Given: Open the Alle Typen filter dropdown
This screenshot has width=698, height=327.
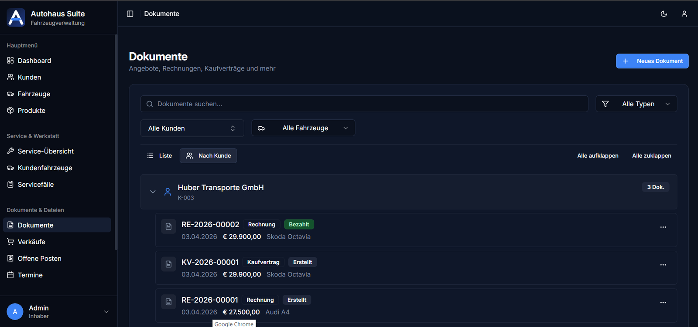Looking at the screenshot, I should (636, 104).
